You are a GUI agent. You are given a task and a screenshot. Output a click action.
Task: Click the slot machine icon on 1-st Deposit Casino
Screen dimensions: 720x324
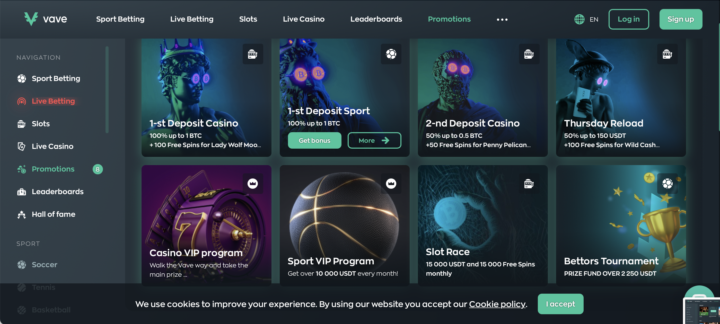point(253,54)
